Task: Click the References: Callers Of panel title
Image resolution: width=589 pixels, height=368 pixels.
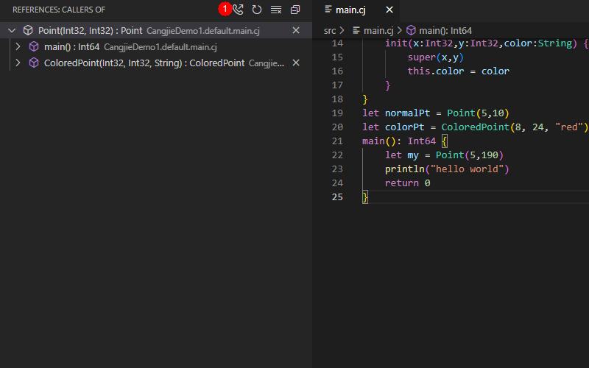Action: click(59, 10)
